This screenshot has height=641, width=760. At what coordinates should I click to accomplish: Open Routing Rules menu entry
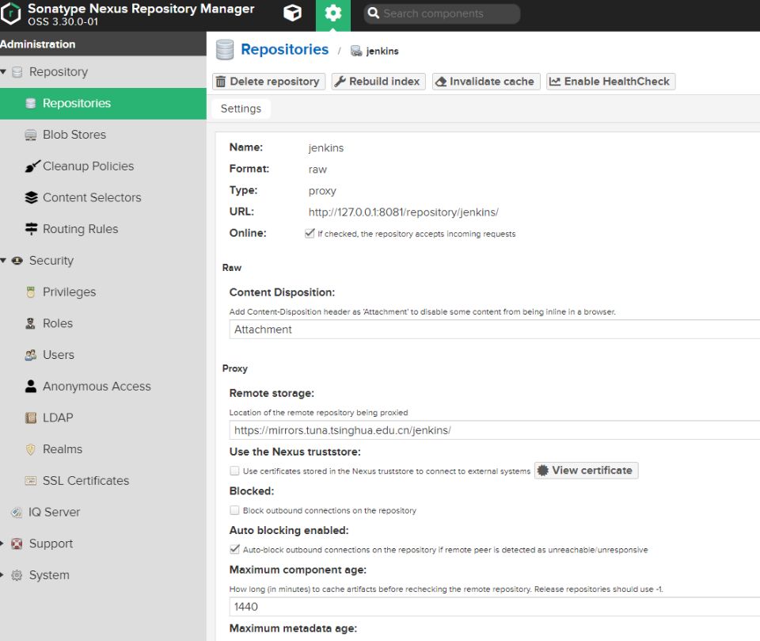pos(103,229)
